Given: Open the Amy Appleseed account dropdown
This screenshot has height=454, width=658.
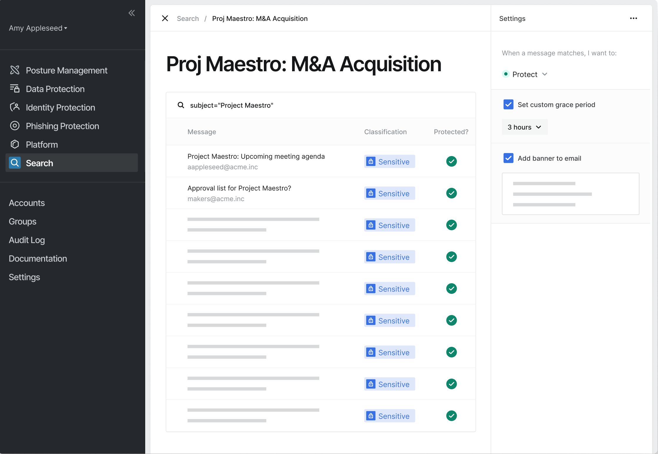Looking at the screenshot, I should click(38, 28).
